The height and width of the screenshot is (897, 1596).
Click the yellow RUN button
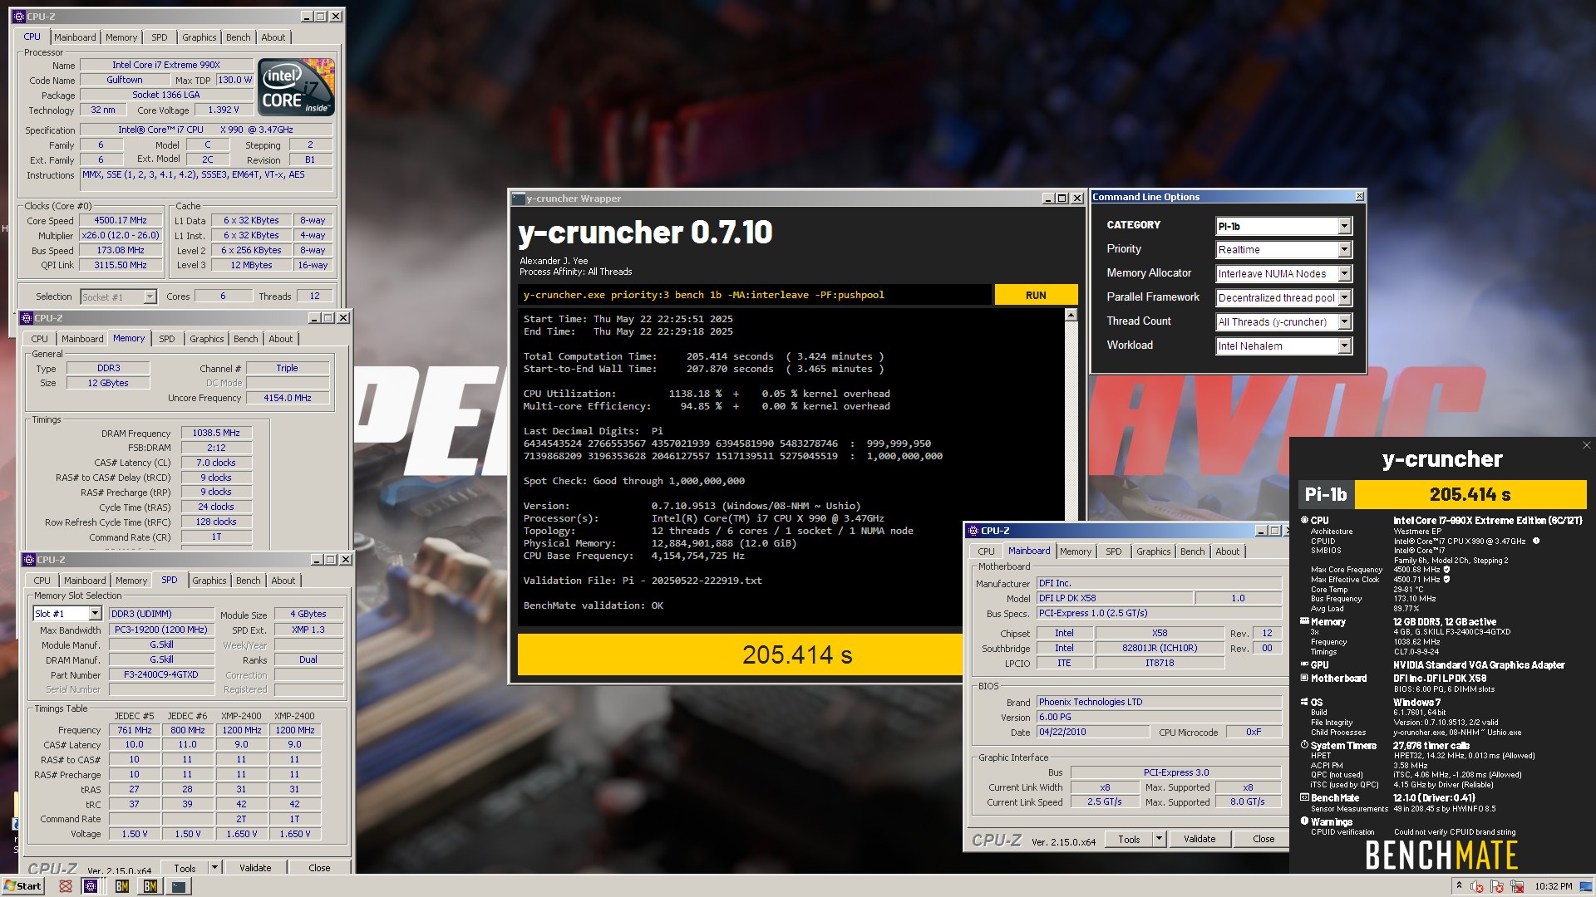[1036, 295]
